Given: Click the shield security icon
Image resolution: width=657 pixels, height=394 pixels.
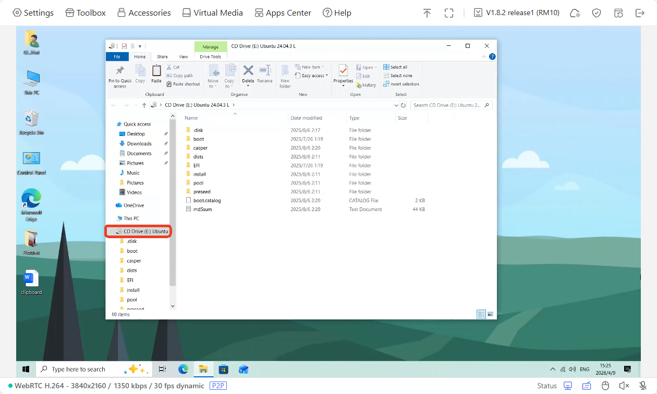Looking at the screenshot, I should pos(597,13).
